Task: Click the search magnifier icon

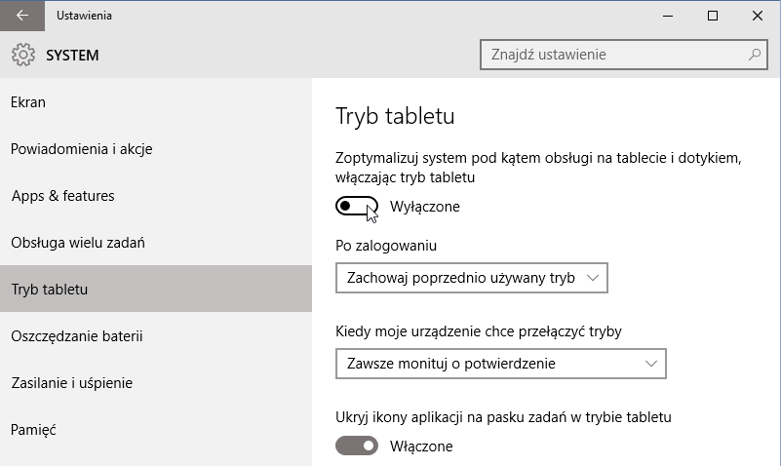Action: point(755,55)
